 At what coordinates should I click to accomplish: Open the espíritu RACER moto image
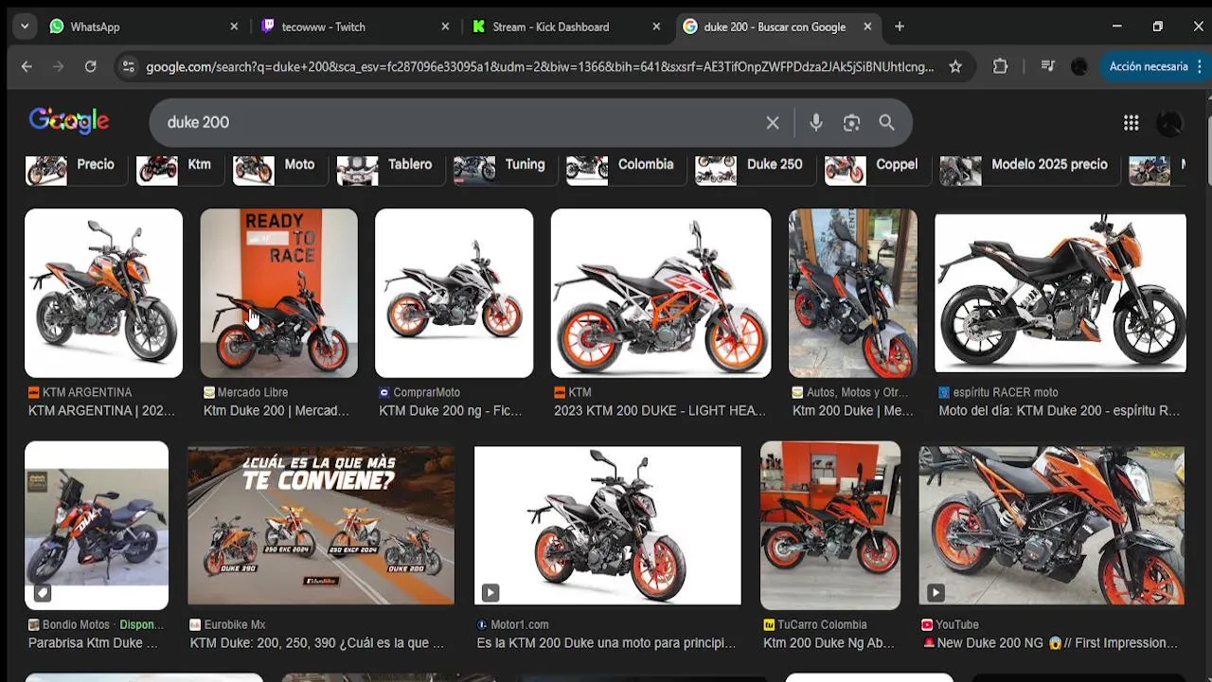1060,294
